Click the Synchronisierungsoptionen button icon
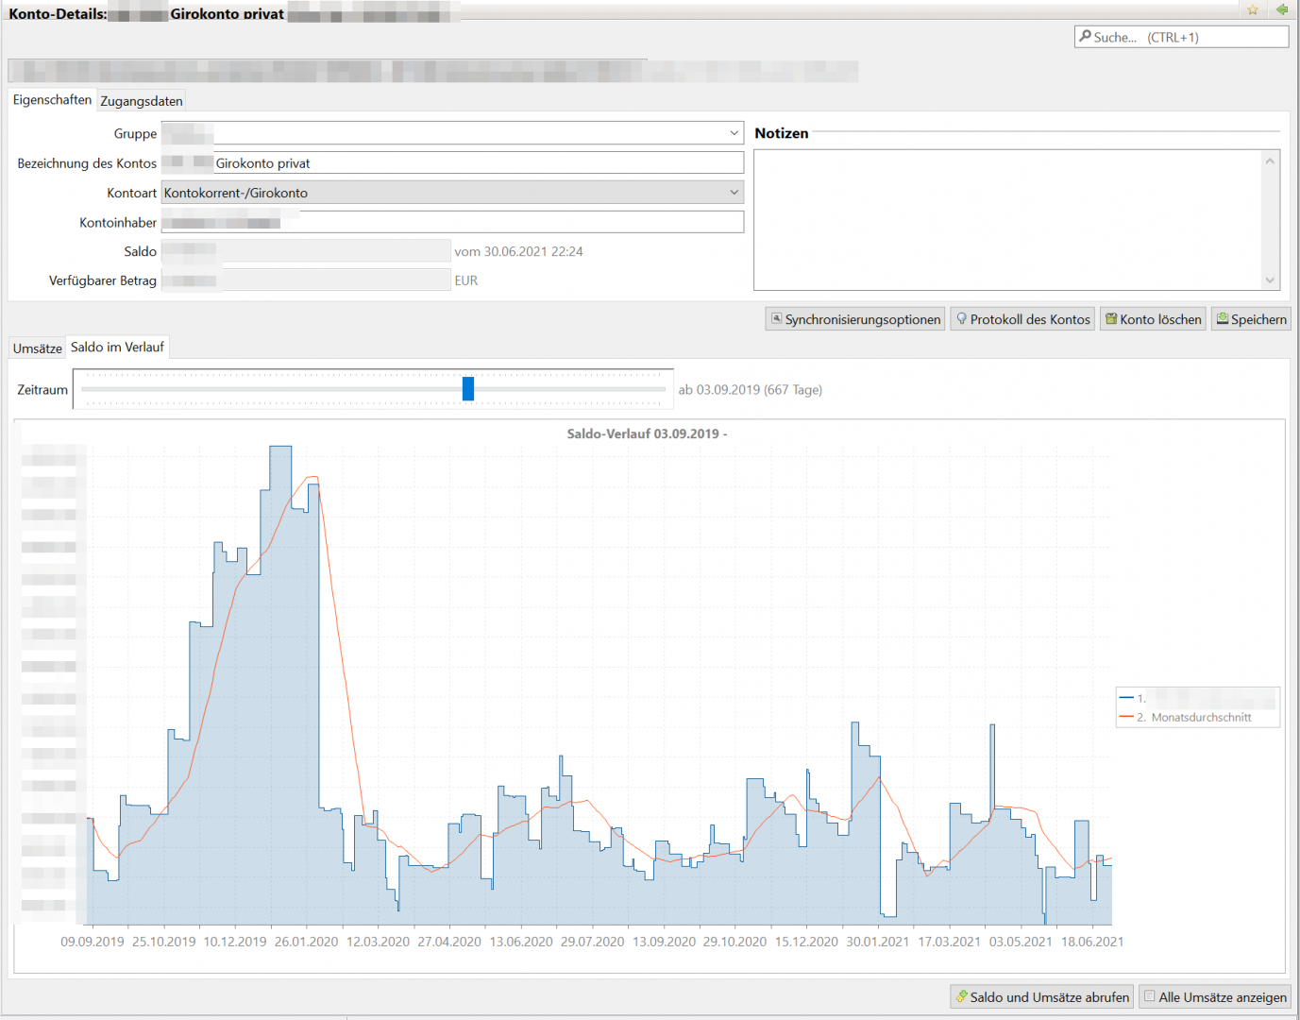The image size is (1300, 1020). click(776, 319)
